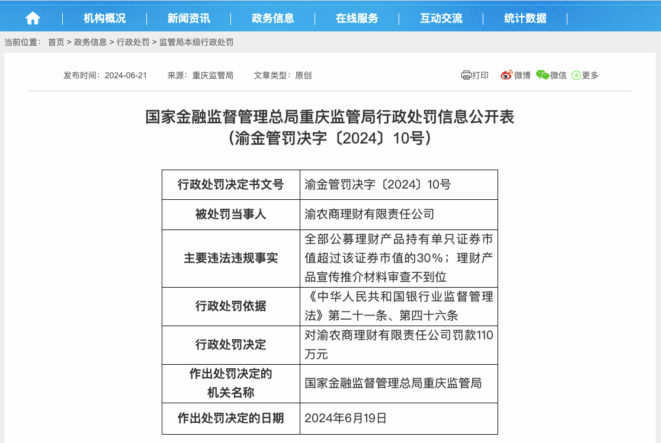Click the subtitle （渝金管罚决字〔2024〕10号）
The height and width of the screenshot is (443, 661).
[330, 138]
